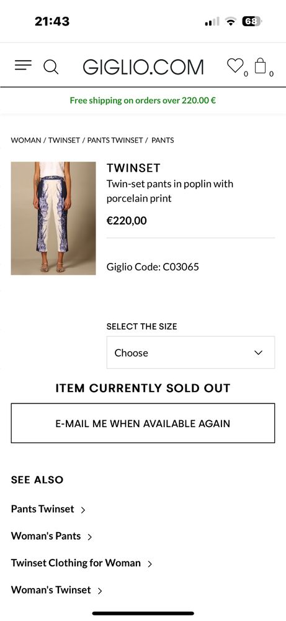Open the size Choose dropdown
Image resolution: width=286 pixels, height=621 pixels.
point(190,352)
